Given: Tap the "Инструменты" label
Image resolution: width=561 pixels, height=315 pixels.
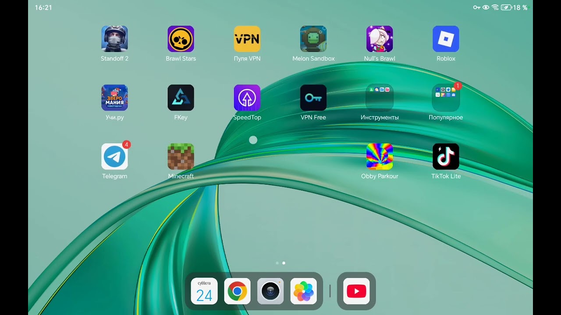Looking at the screenshot, I should (x=380, y=117).
